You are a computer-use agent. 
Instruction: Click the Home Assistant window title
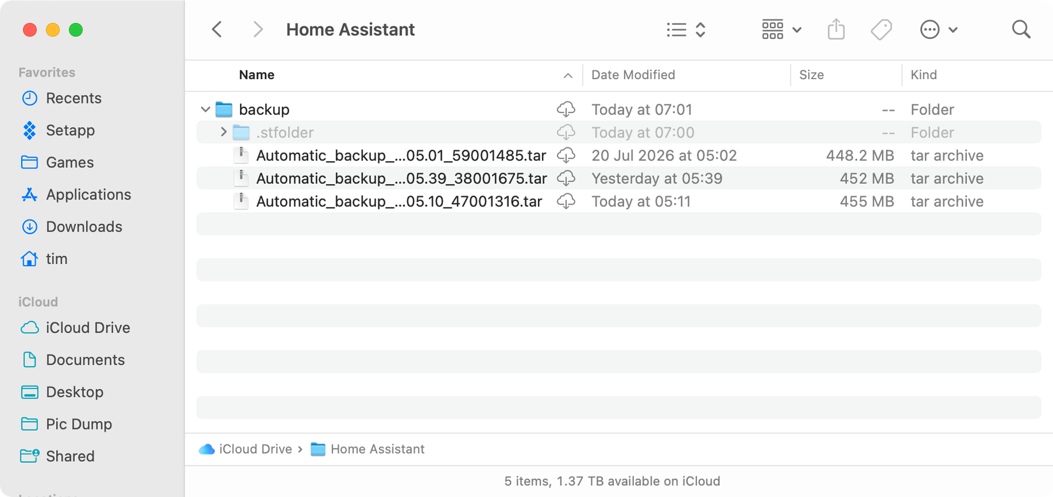(x=350, y=29)
